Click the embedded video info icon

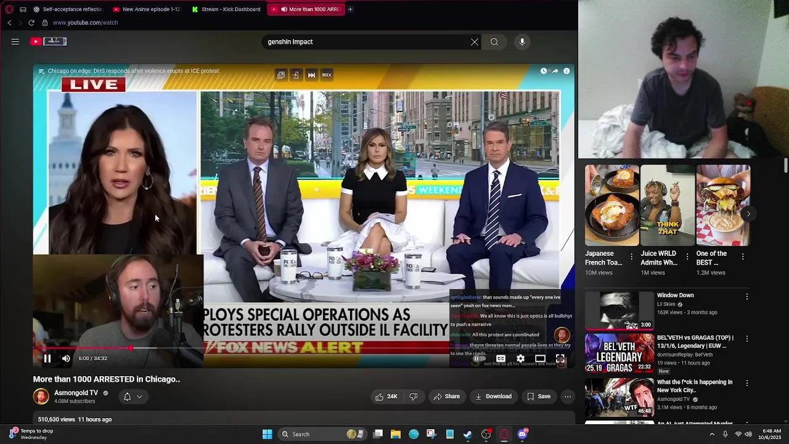tap(566, 71)
